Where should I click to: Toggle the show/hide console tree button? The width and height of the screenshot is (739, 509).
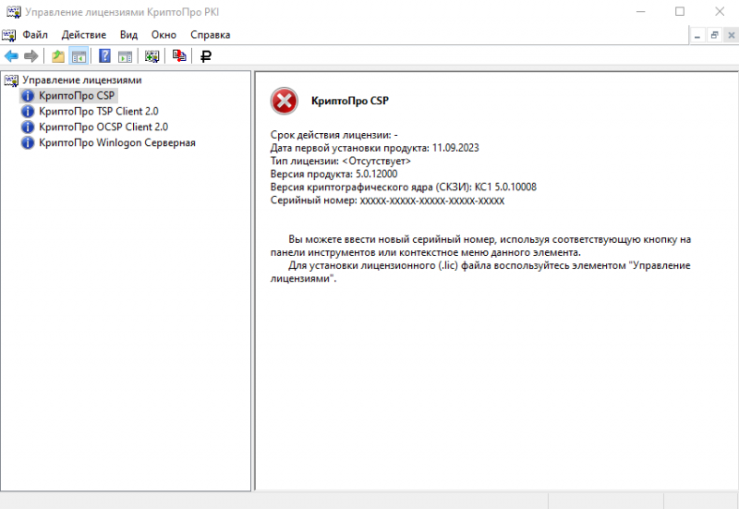tap(79, 56)
